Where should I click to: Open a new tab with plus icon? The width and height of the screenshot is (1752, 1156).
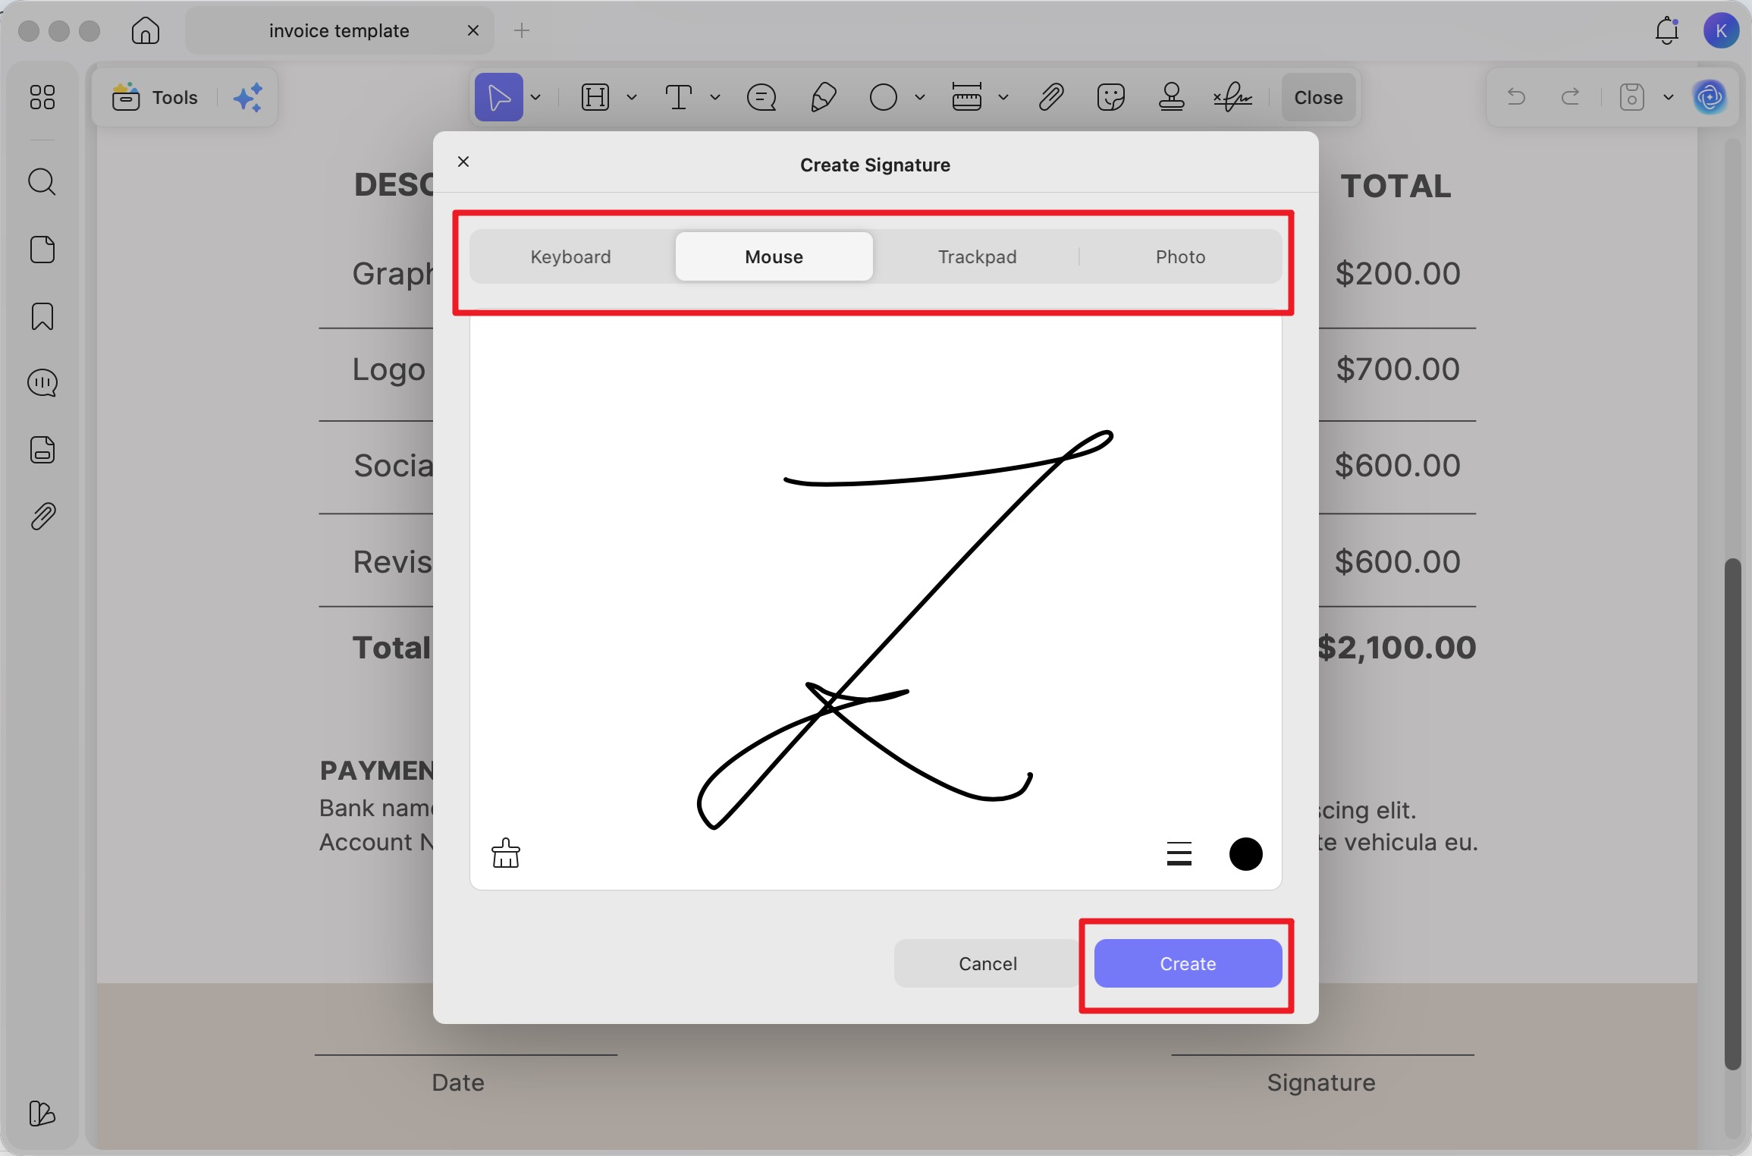point(522,30)
